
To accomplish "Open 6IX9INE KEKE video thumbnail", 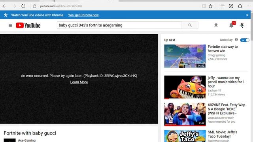I will (x=185, y=114).
